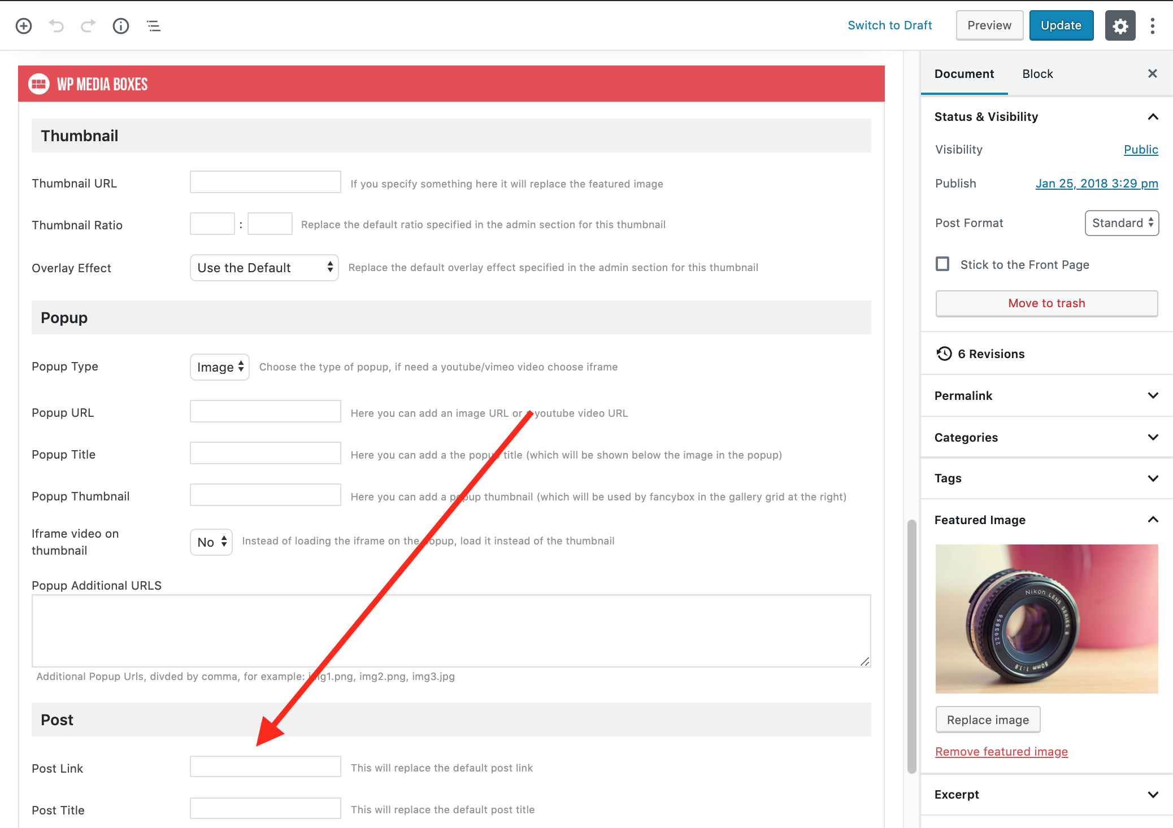Open the Post Format Standard dropdown

(x=1122, y=223)
